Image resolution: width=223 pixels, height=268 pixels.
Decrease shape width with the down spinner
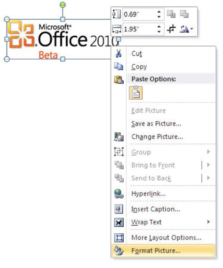pyautogui.click(x=159, y=32)
